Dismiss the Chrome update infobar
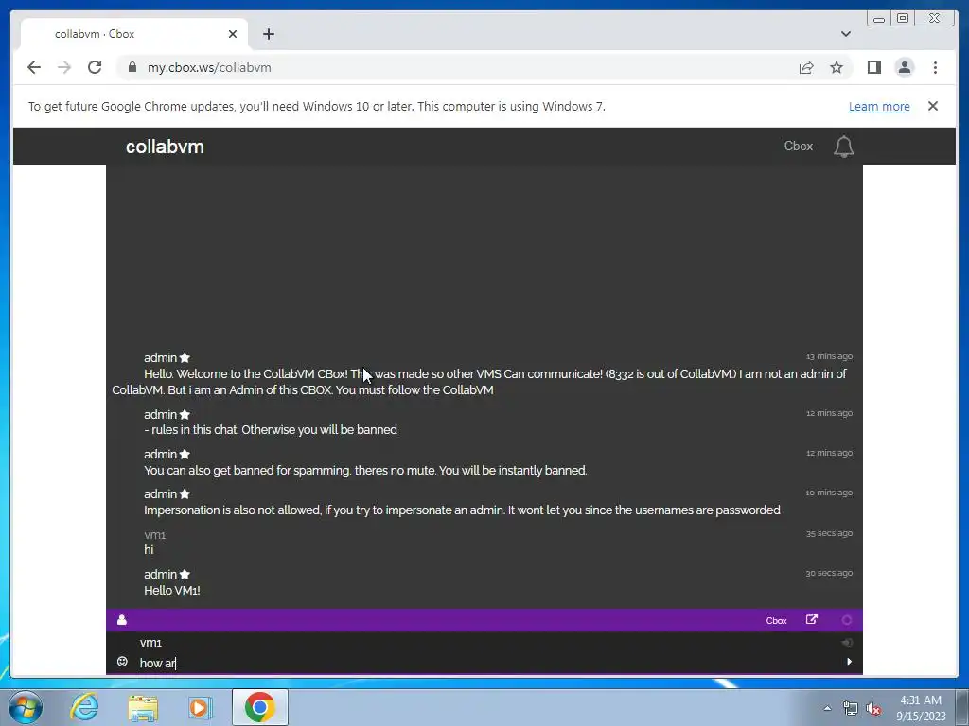 pos(932,106)
